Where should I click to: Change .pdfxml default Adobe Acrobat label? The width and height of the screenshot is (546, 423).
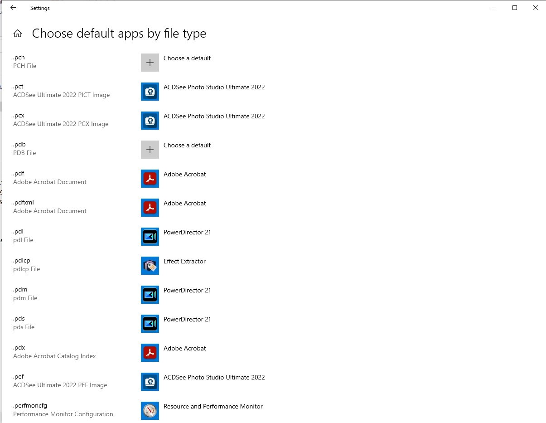(185, 203)
